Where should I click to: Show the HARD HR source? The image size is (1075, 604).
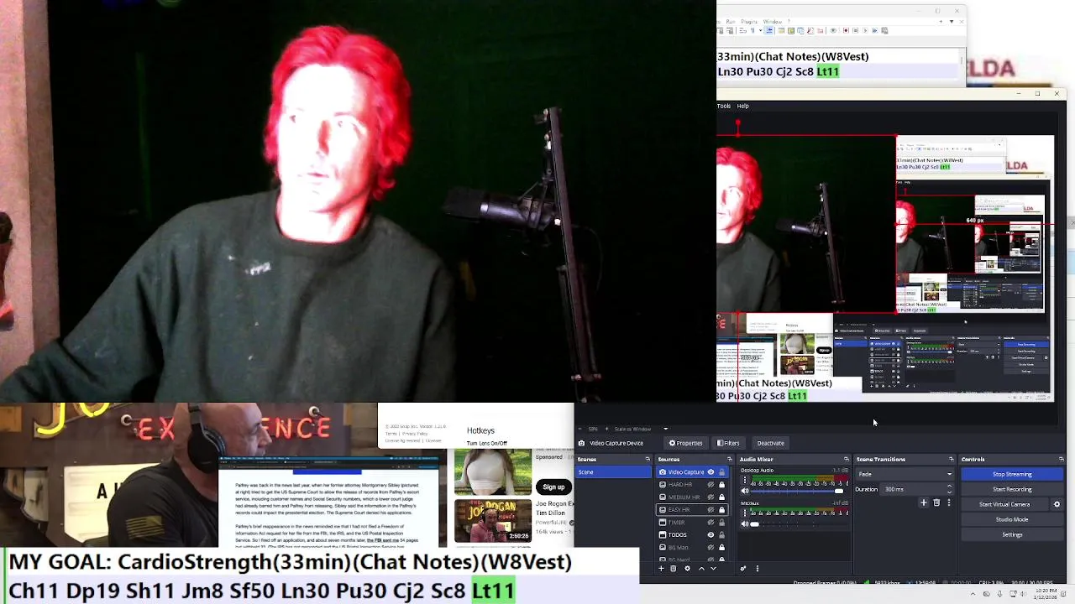[x=711, y=484]
